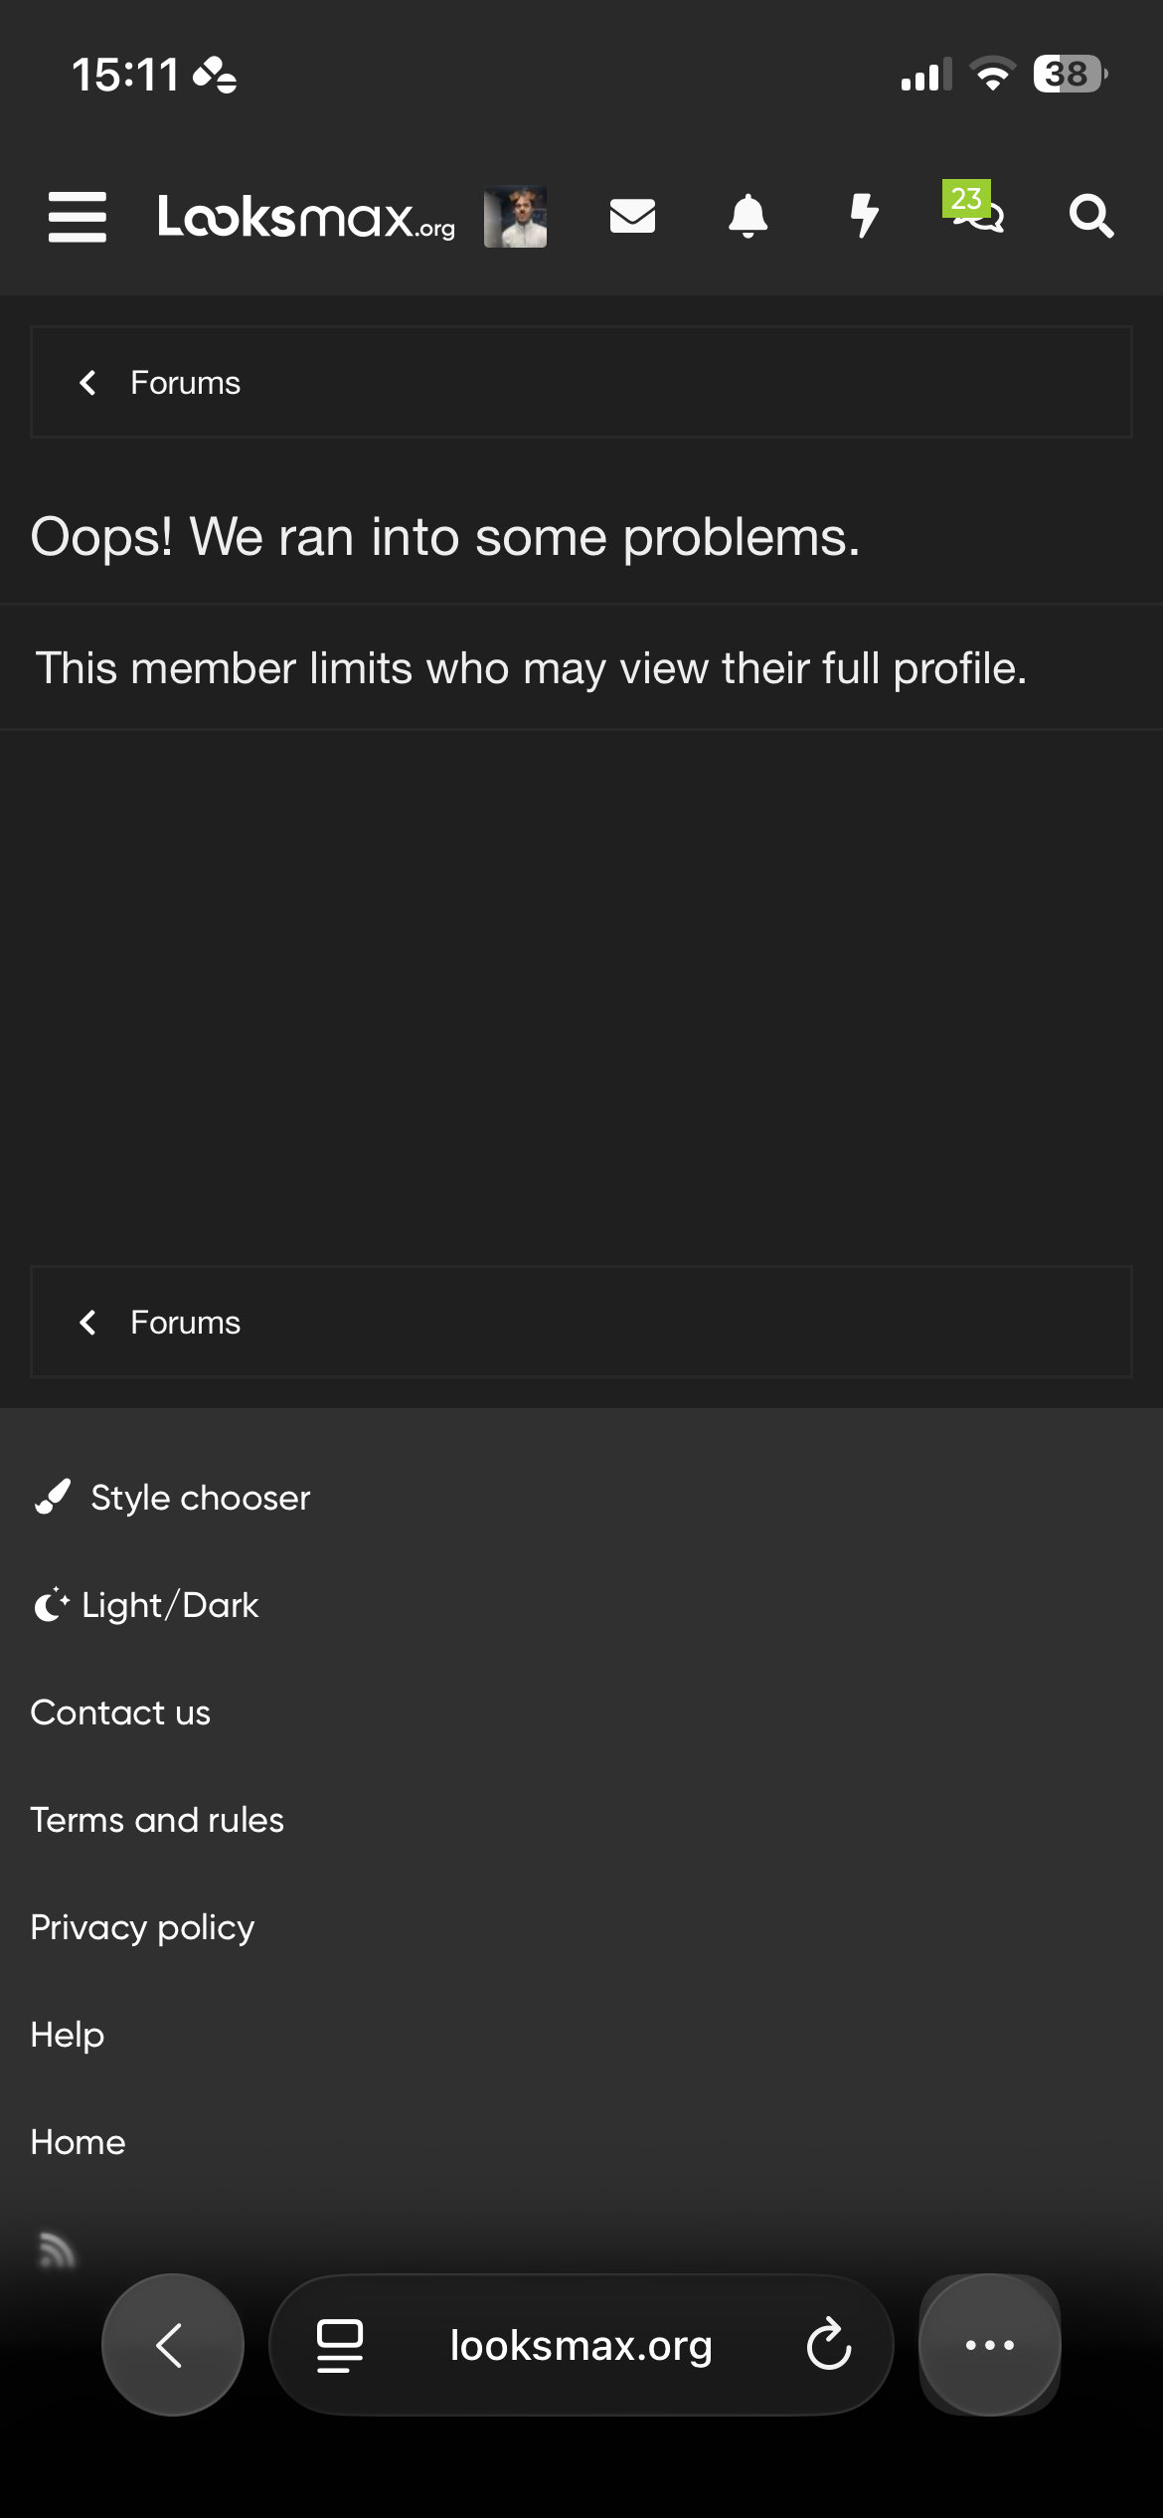Open the alerts bell icon
The height and width of the screenshot is (2518, 1163).
[x=748, y=216]
